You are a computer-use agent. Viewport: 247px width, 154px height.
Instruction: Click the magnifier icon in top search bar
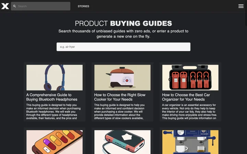[14, 6]
